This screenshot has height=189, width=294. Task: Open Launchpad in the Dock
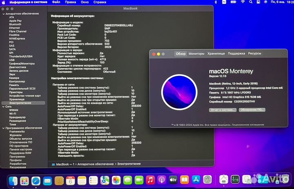tap(24, 180)
